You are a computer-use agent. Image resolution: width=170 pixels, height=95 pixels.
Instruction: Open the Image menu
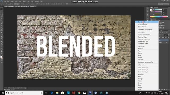pyautogui.click(x=12, y=1)
